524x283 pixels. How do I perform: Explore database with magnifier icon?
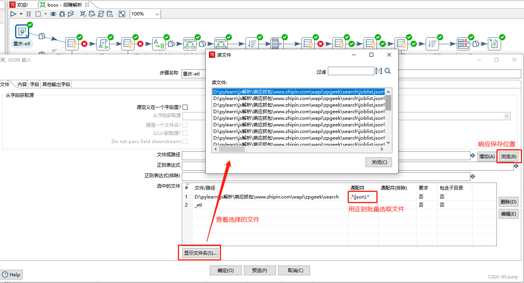pyautogui.click(x=110, y=14)
